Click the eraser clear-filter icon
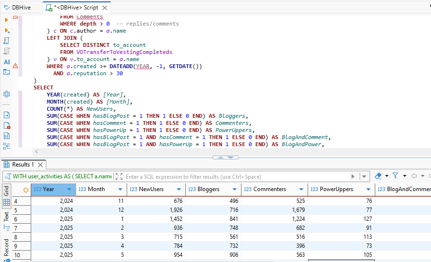The image size is (431, 262). [378, 176]
